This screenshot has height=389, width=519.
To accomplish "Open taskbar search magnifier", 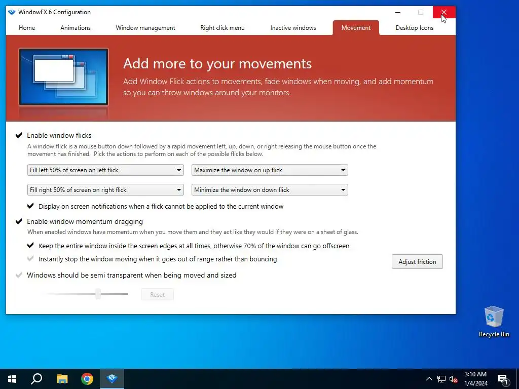I will click(x=36, y=379).
